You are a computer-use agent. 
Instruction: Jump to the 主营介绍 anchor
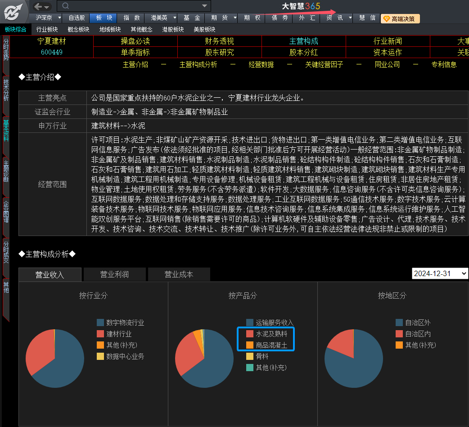[135, 64]
